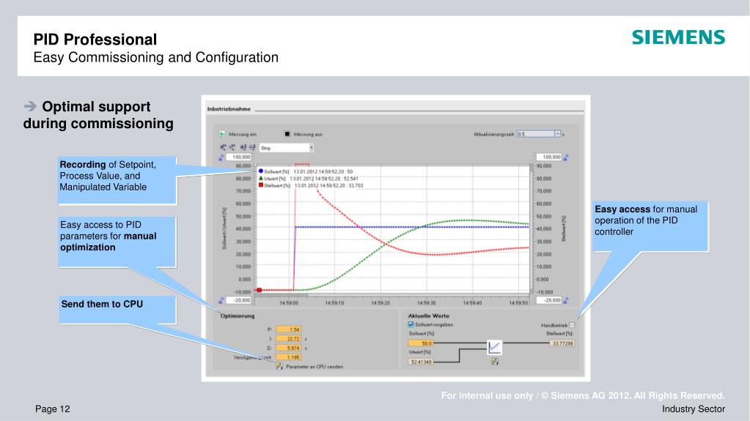Click the Sollwert legend timestamp row

click(306, 171)
